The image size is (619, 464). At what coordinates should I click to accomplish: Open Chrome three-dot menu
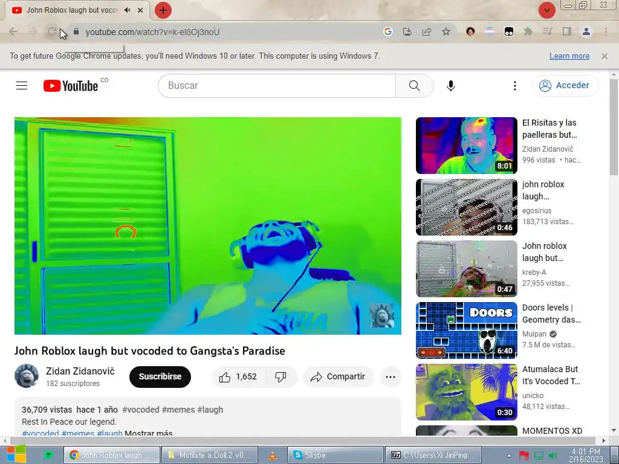pyautogui.click(x=606, y=31)
